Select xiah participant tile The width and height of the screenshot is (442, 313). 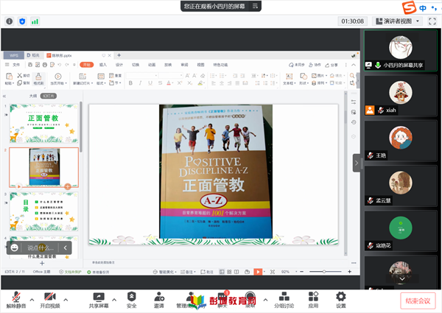(401, 96)
